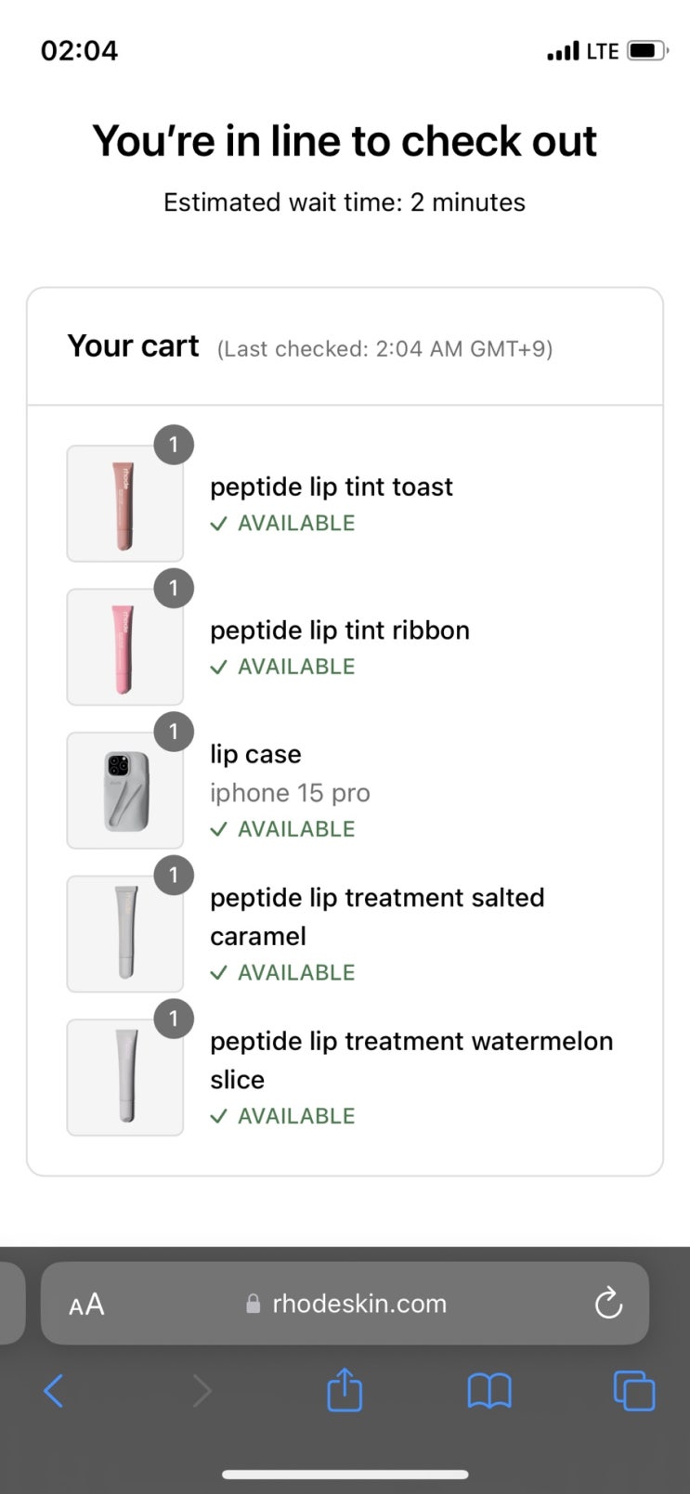The height and width of the screenshot is (1494, 690).
Task: Tap the lip case product image
Action: click(124, 791)
